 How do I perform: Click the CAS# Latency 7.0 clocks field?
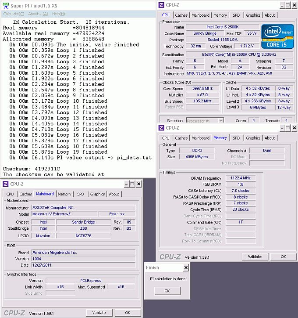coord(240,191)
